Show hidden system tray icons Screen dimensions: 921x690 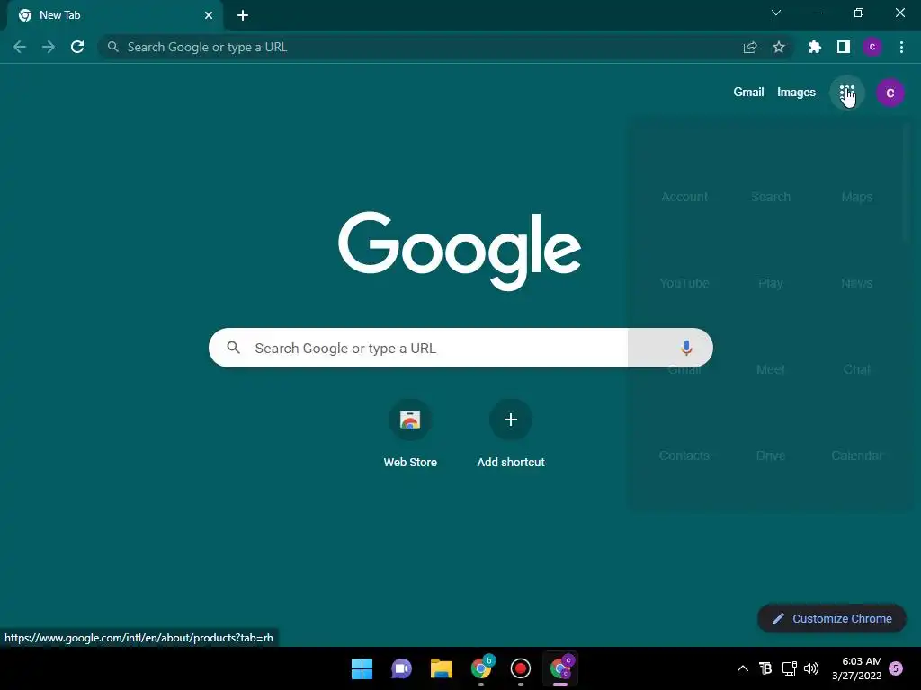[742, 668]
